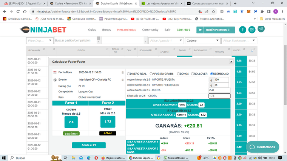Click the Efbet Más de 2.5 CUOTA field

[x=219, y=96]
